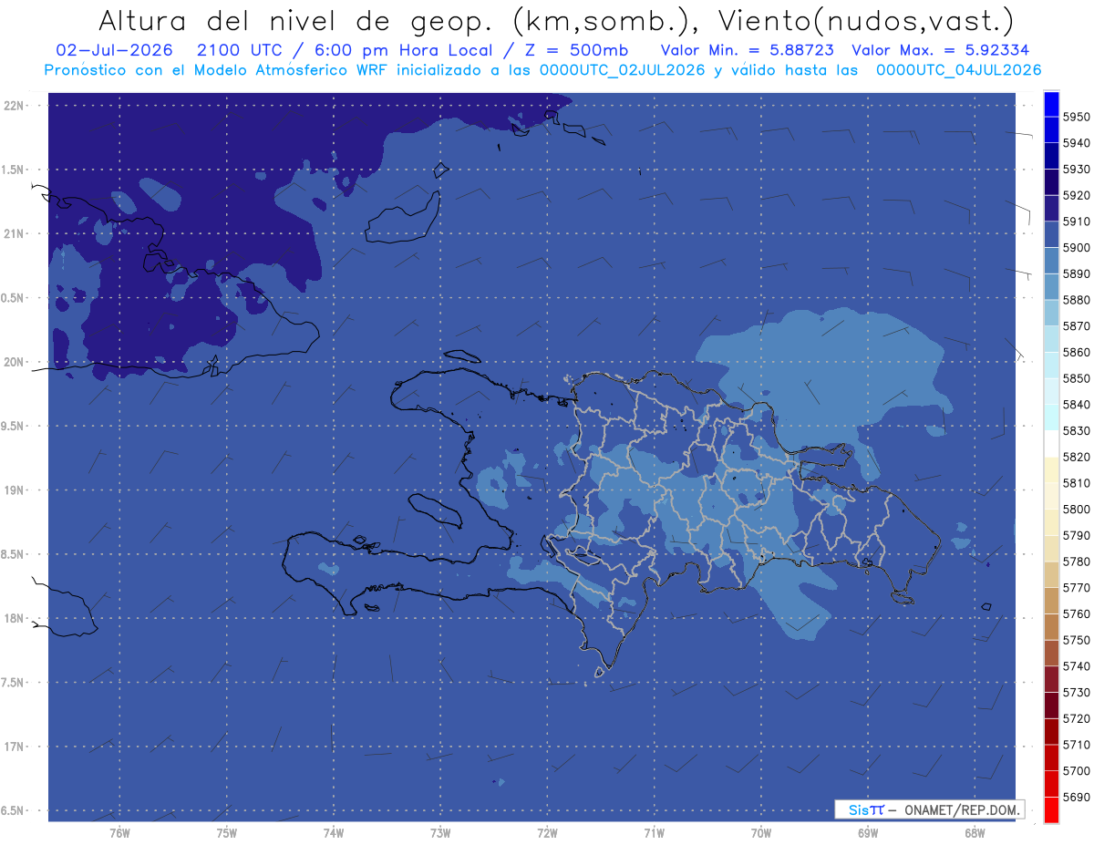The width and height of the screenshot is (1094, 845).
Task: Click the 5950 colorbar value
Action: click(1076, 117)
